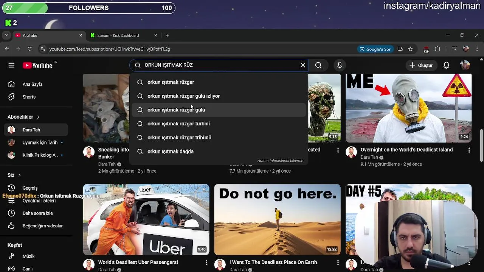
Task: Click the install/cast icon in address bar
Action: coord(400,49)
